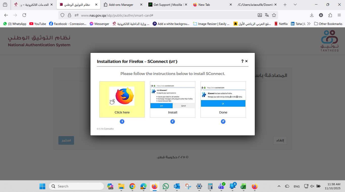Click the battery tray icon

tap(318, 186)
